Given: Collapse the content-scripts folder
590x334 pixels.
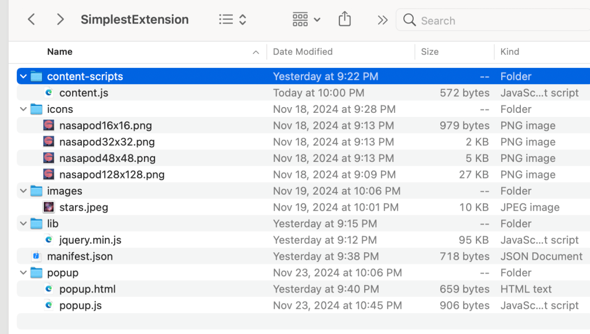Looking at the screenshot, I should (23, 77).
